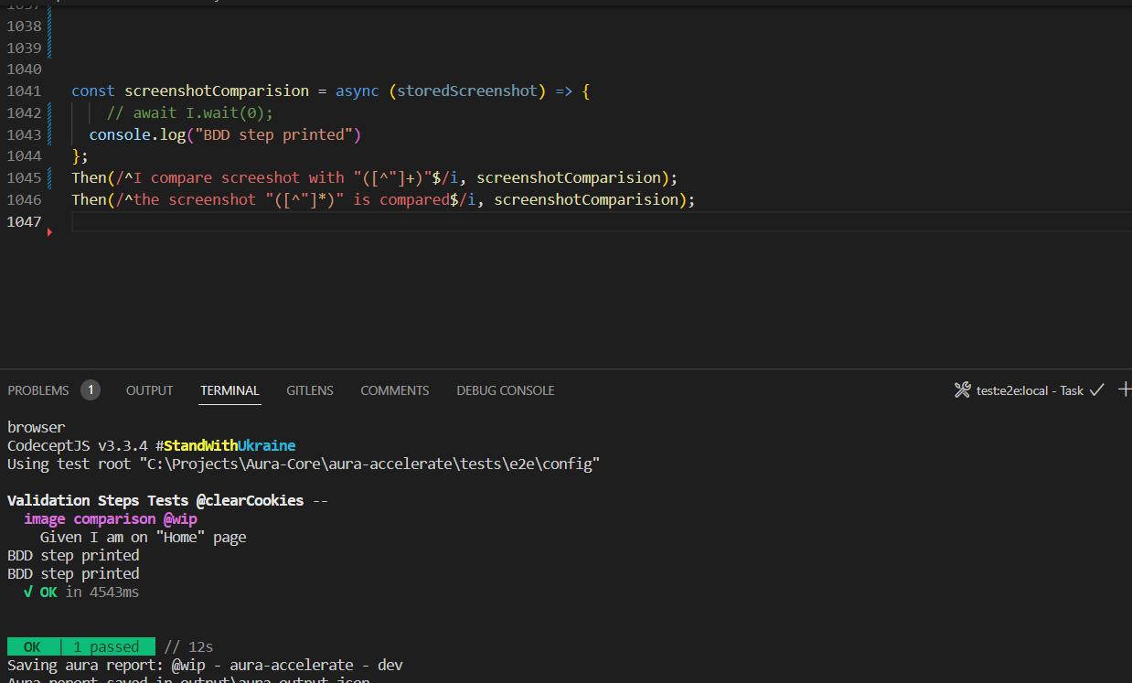Click the commented await I.wait(0) line
This screenshot has width=1132, height=683.
coord(190,112)
